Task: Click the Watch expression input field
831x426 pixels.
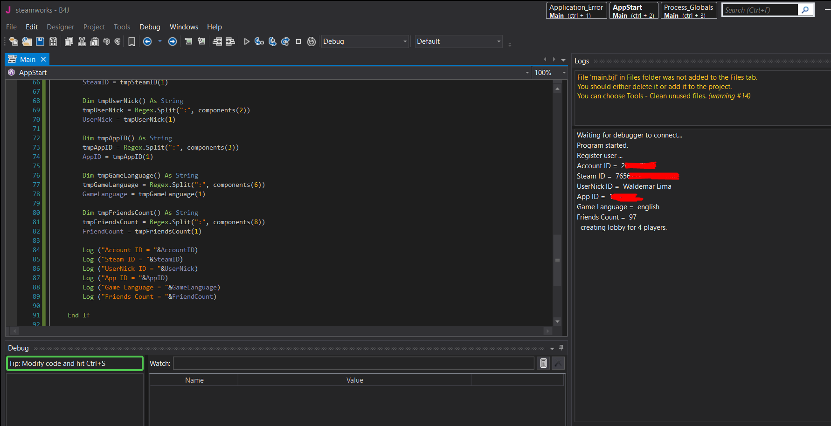Action: click(353, 363)
